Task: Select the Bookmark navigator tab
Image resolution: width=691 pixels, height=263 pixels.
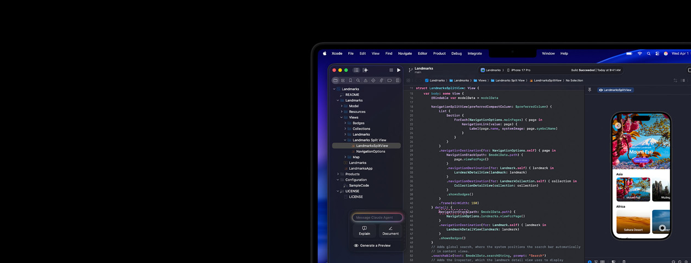Action: [350, 81]
